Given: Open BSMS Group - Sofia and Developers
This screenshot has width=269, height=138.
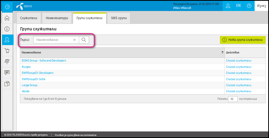Looking at the screenshot, I should coord(44,60).
